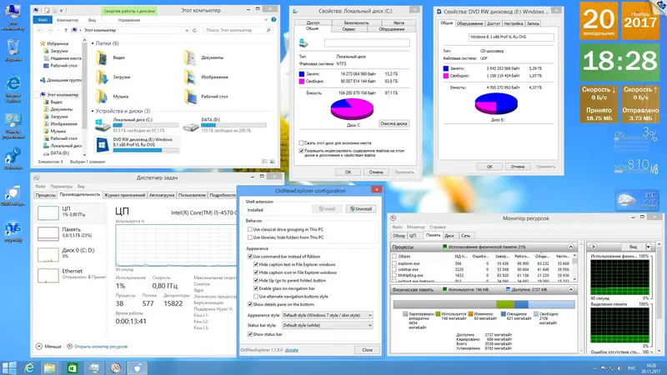The height and width of the screenshot is (375, 667).
Task: Click Открыть монитор ресурсов link
Action: [x=101, y=347]
